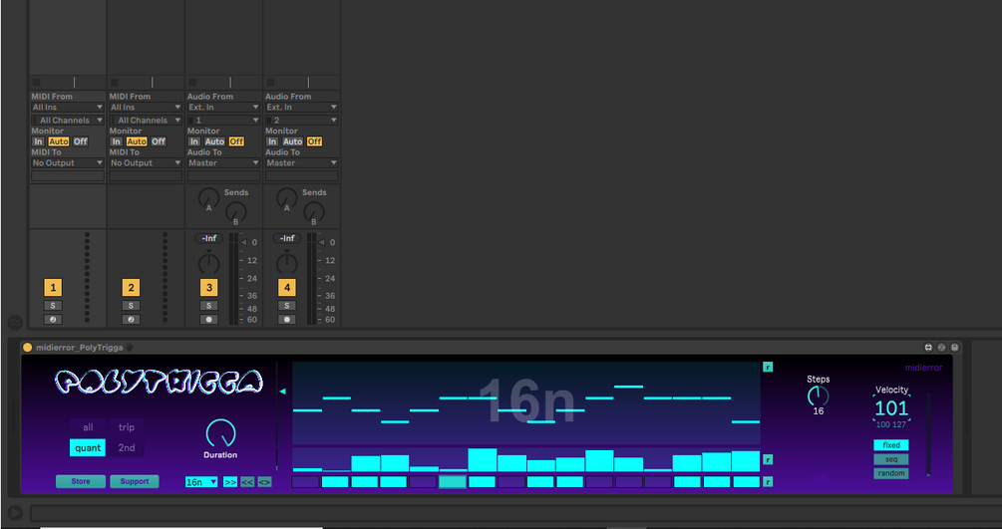This screenshot has width=1002, height=529.
Task: Arm track 2 for MIDI recording
Action: (131, 320)
